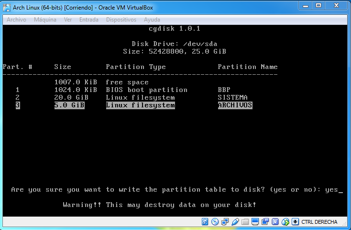Click the keyboard capture arrow icon
351x230 pixels.
point(296,222)
